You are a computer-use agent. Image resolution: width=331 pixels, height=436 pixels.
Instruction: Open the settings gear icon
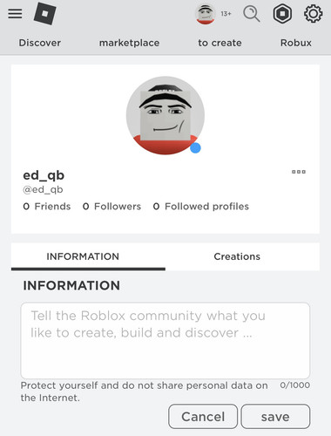coord(313,14)
